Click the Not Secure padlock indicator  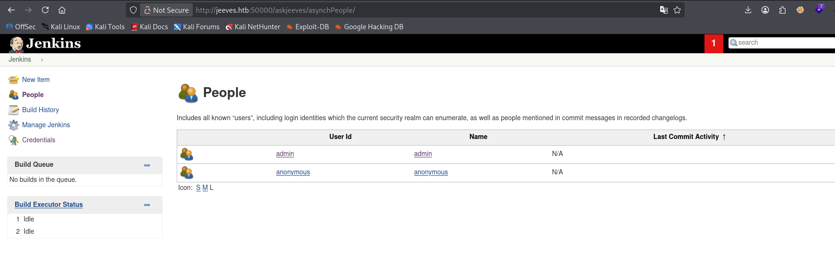click(166, 10)
